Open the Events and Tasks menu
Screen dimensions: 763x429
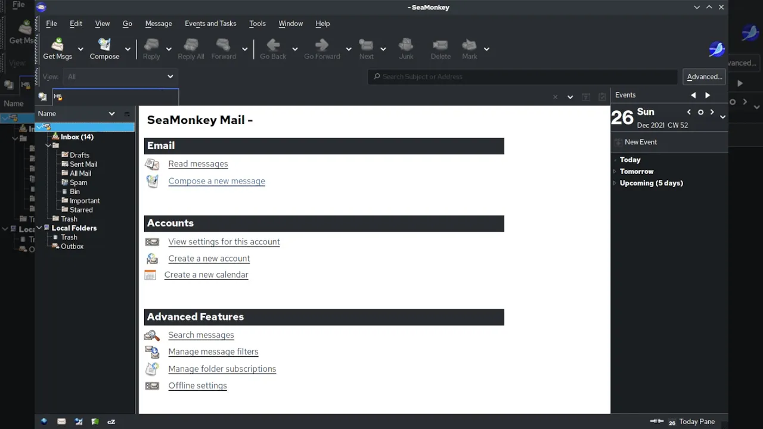pos(210,23)
